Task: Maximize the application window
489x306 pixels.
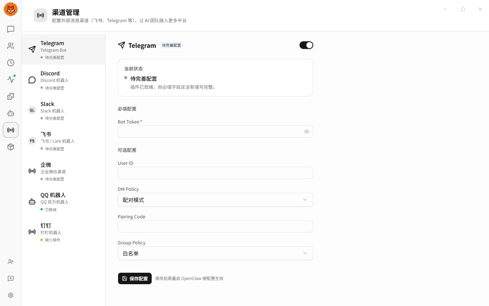Action: [463, 9]
